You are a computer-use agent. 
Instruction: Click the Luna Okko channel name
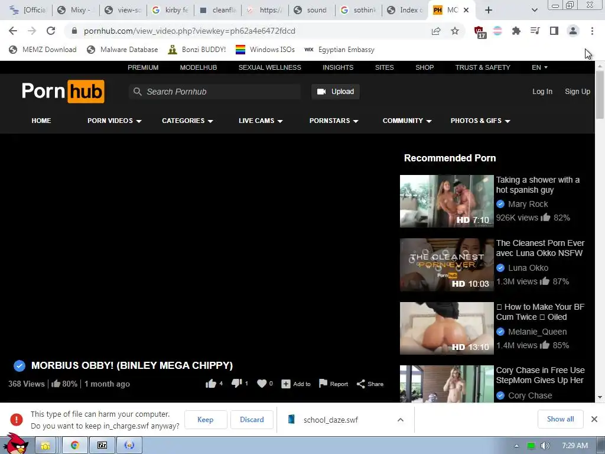point(528,268)
